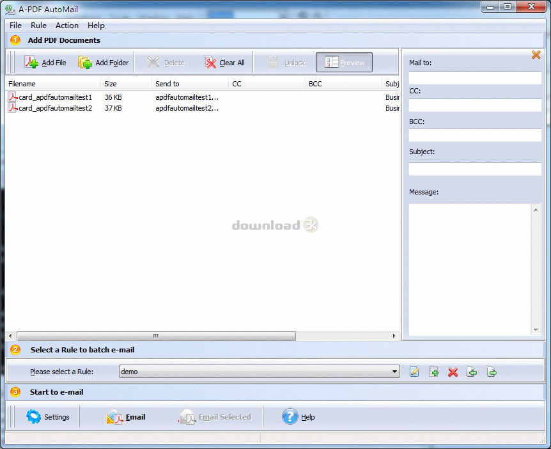The height and width of the screenshot is (449, 551).
Task: Click the PDF icon of card_apdfautomailtest2
Action: point(13,107)
